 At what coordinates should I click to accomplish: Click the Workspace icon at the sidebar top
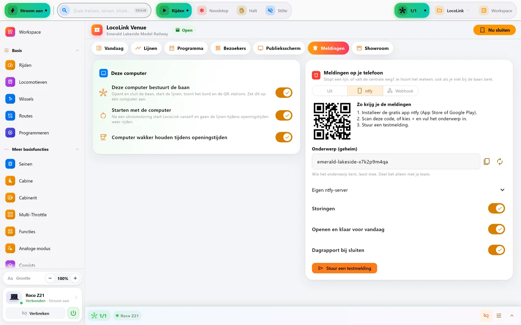10,32
